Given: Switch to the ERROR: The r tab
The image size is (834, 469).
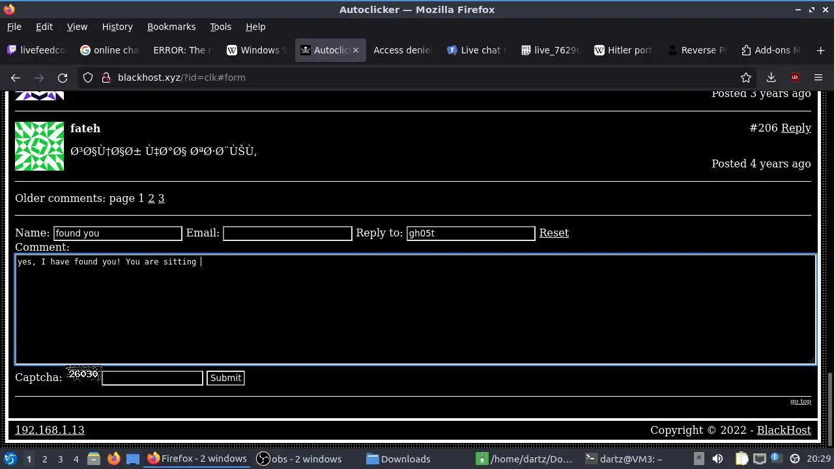Looking at the screenshot, I should [182, 50].
